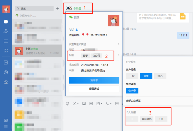Image resolution: width=193 pixels, height=131 pixels.
Task: Open the hexagon meeting icon in sidebar
Action: [6, 72]
